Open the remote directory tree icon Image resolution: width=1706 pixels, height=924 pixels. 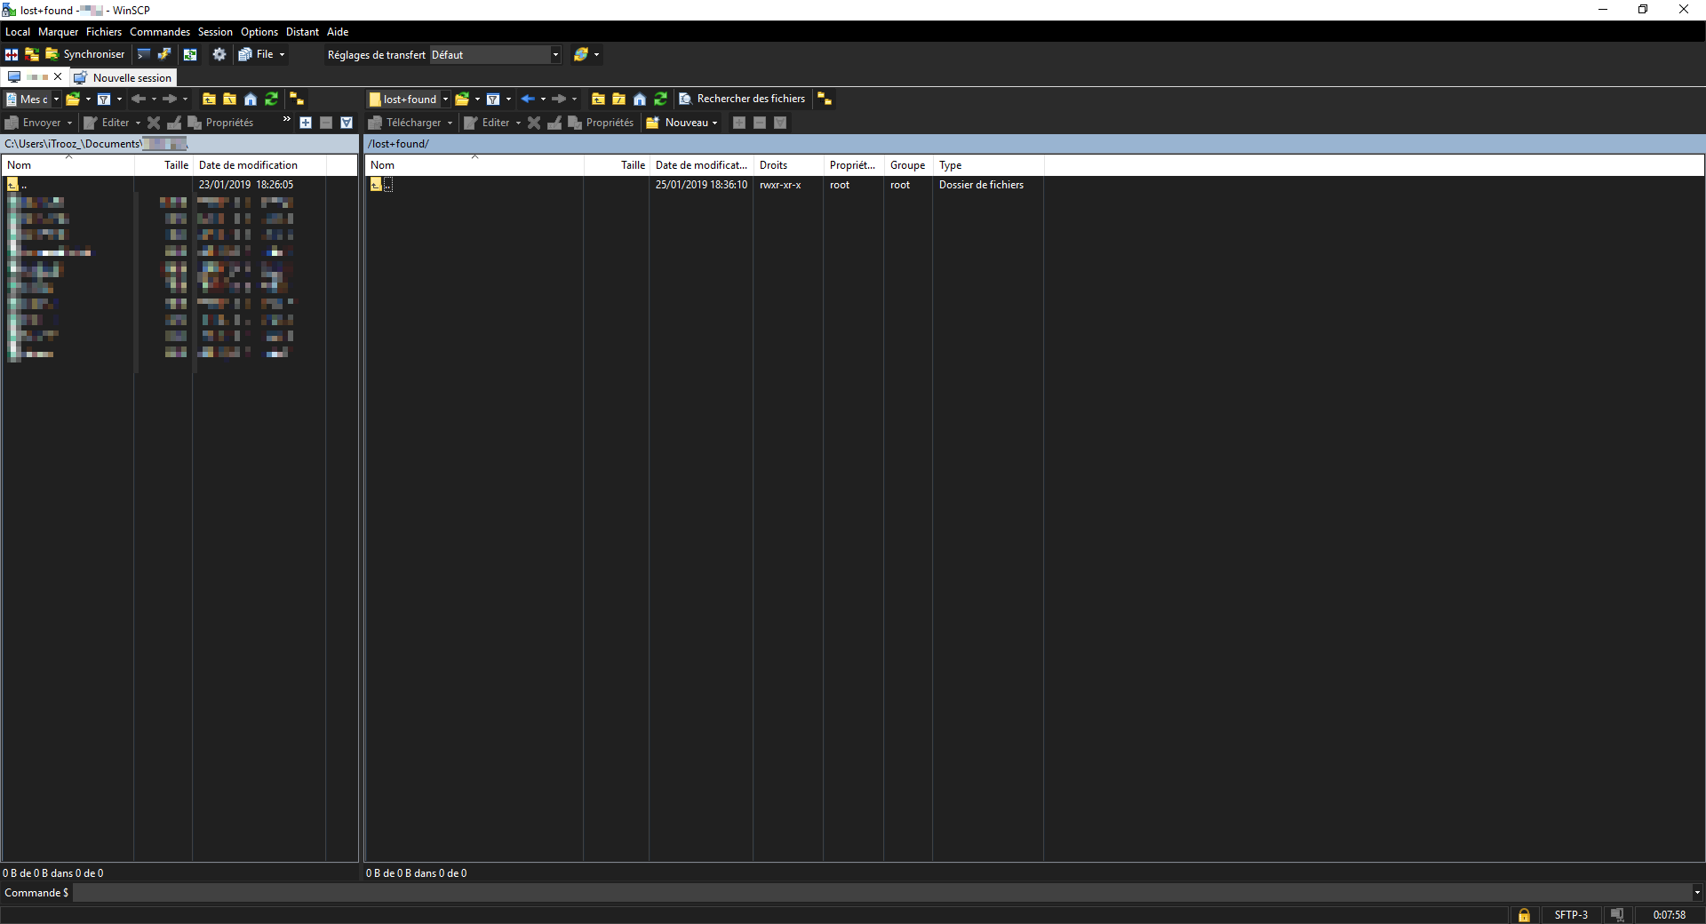point(825,99)
